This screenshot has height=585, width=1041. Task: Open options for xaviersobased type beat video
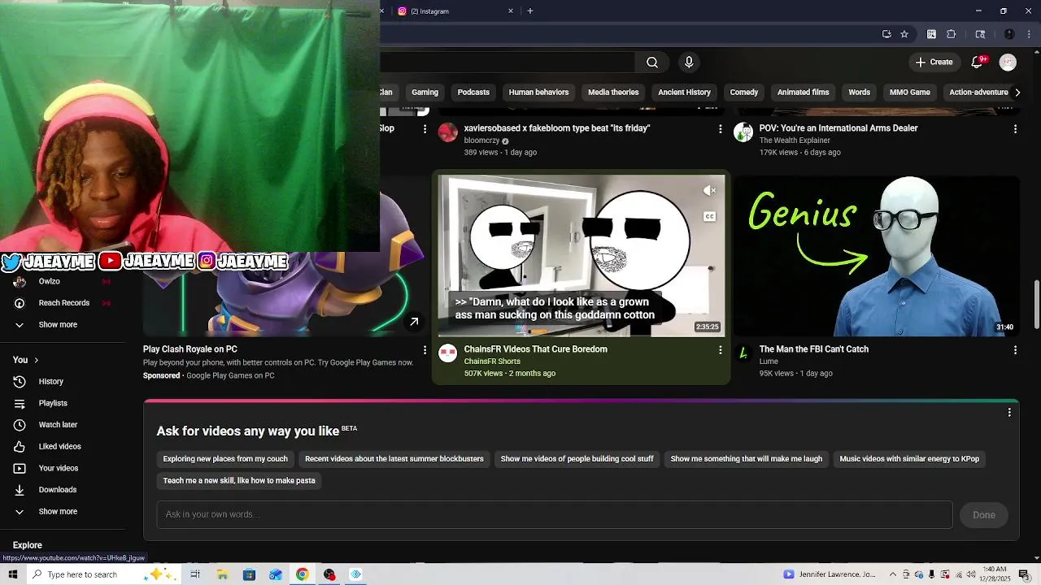(720, 129)
